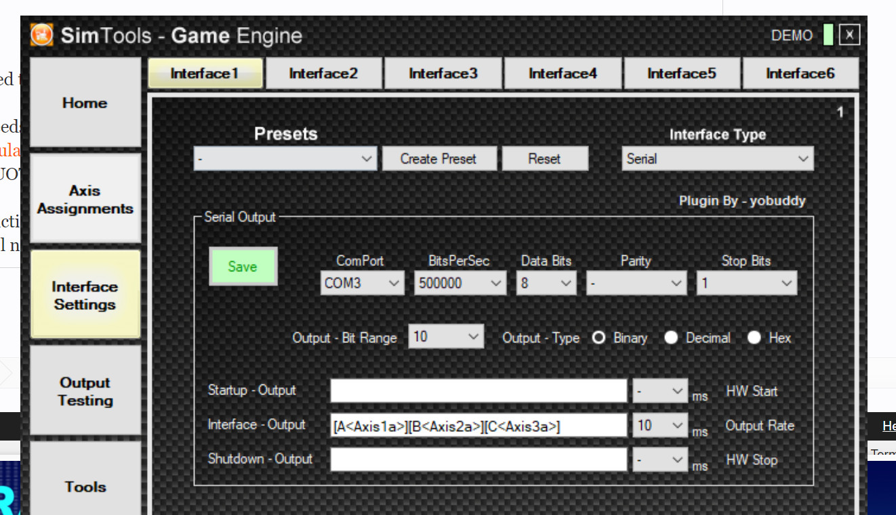896x515 pixels.
Task: Click the Create Preset button
Action: point(439,159)
